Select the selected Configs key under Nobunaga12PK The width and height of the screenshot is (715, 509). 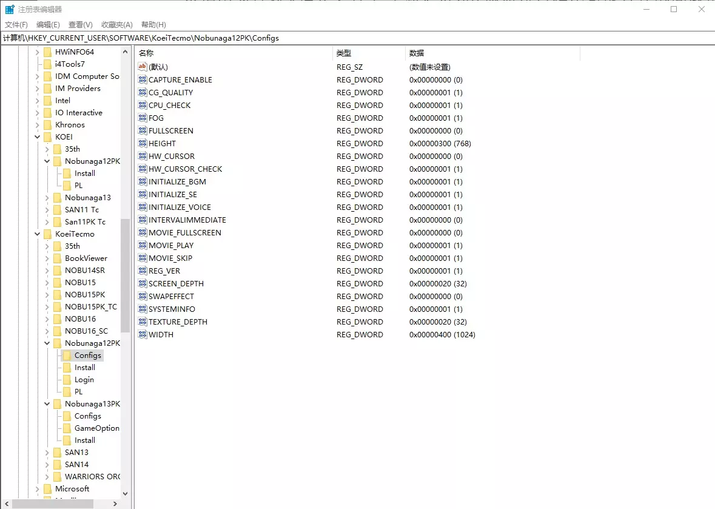87,356
